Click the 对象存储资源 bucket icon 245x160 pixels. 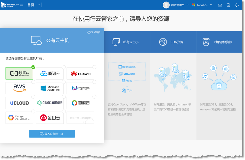click(206, 42)
